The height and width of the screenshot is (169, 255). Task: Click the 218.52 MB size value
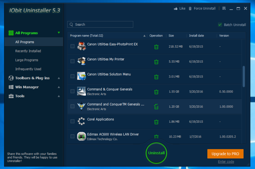click(176, 47)
